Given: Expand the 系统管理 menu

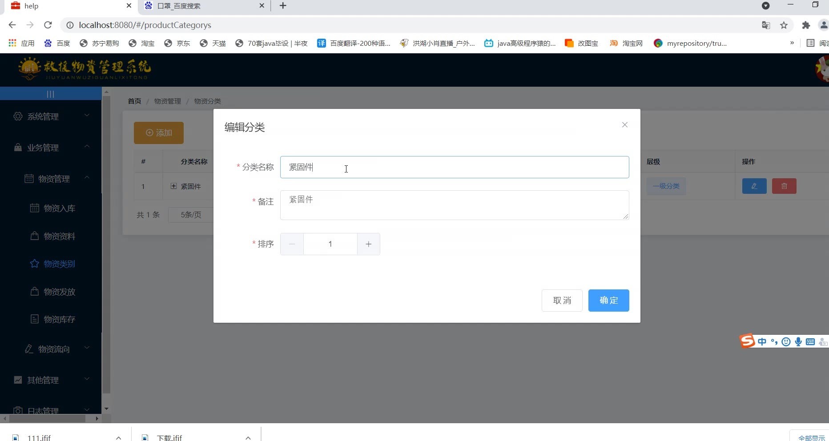Looking at the screenshot, I should click(51, 116).
